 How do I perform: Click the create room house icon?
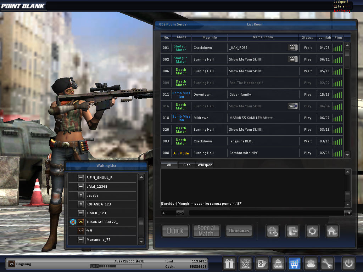332,231
